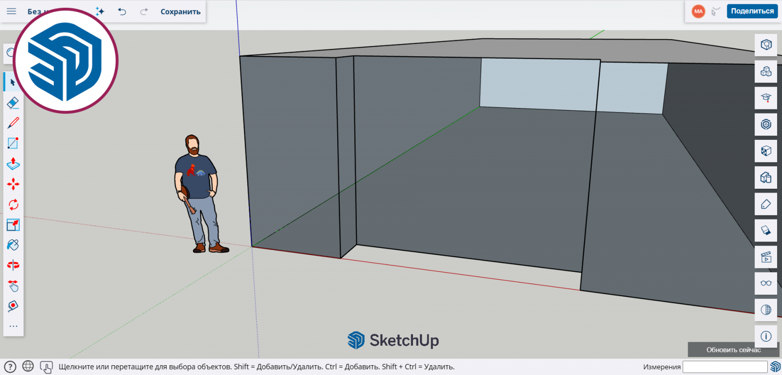
Task: Open the Components panel
Action: pos(766,71)
